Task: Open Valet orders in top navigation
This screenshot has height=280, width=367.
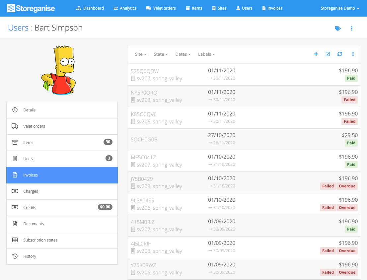Action: tap(161, 8)
